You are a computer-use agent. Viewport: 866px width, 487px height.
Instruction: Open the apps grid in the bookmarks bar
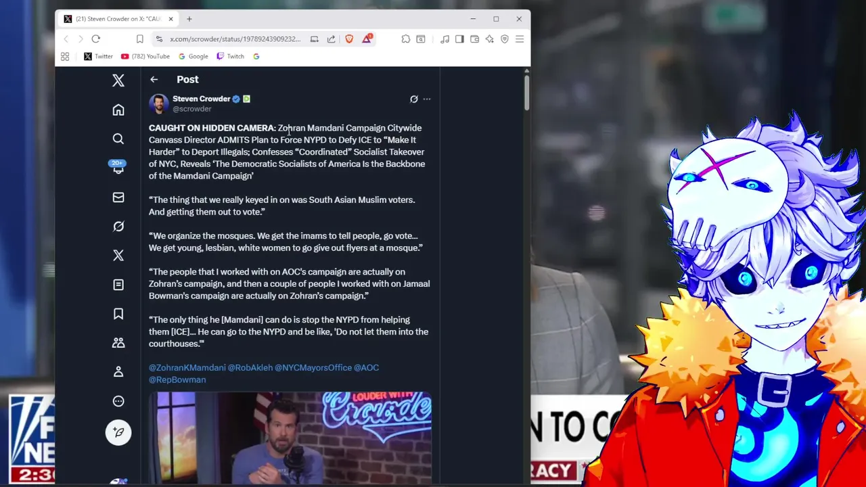coord(65,56)
